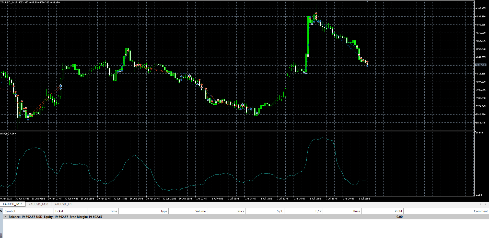
Task: Close the terminal panel with the X icon
Action: (x=1, y=211)
